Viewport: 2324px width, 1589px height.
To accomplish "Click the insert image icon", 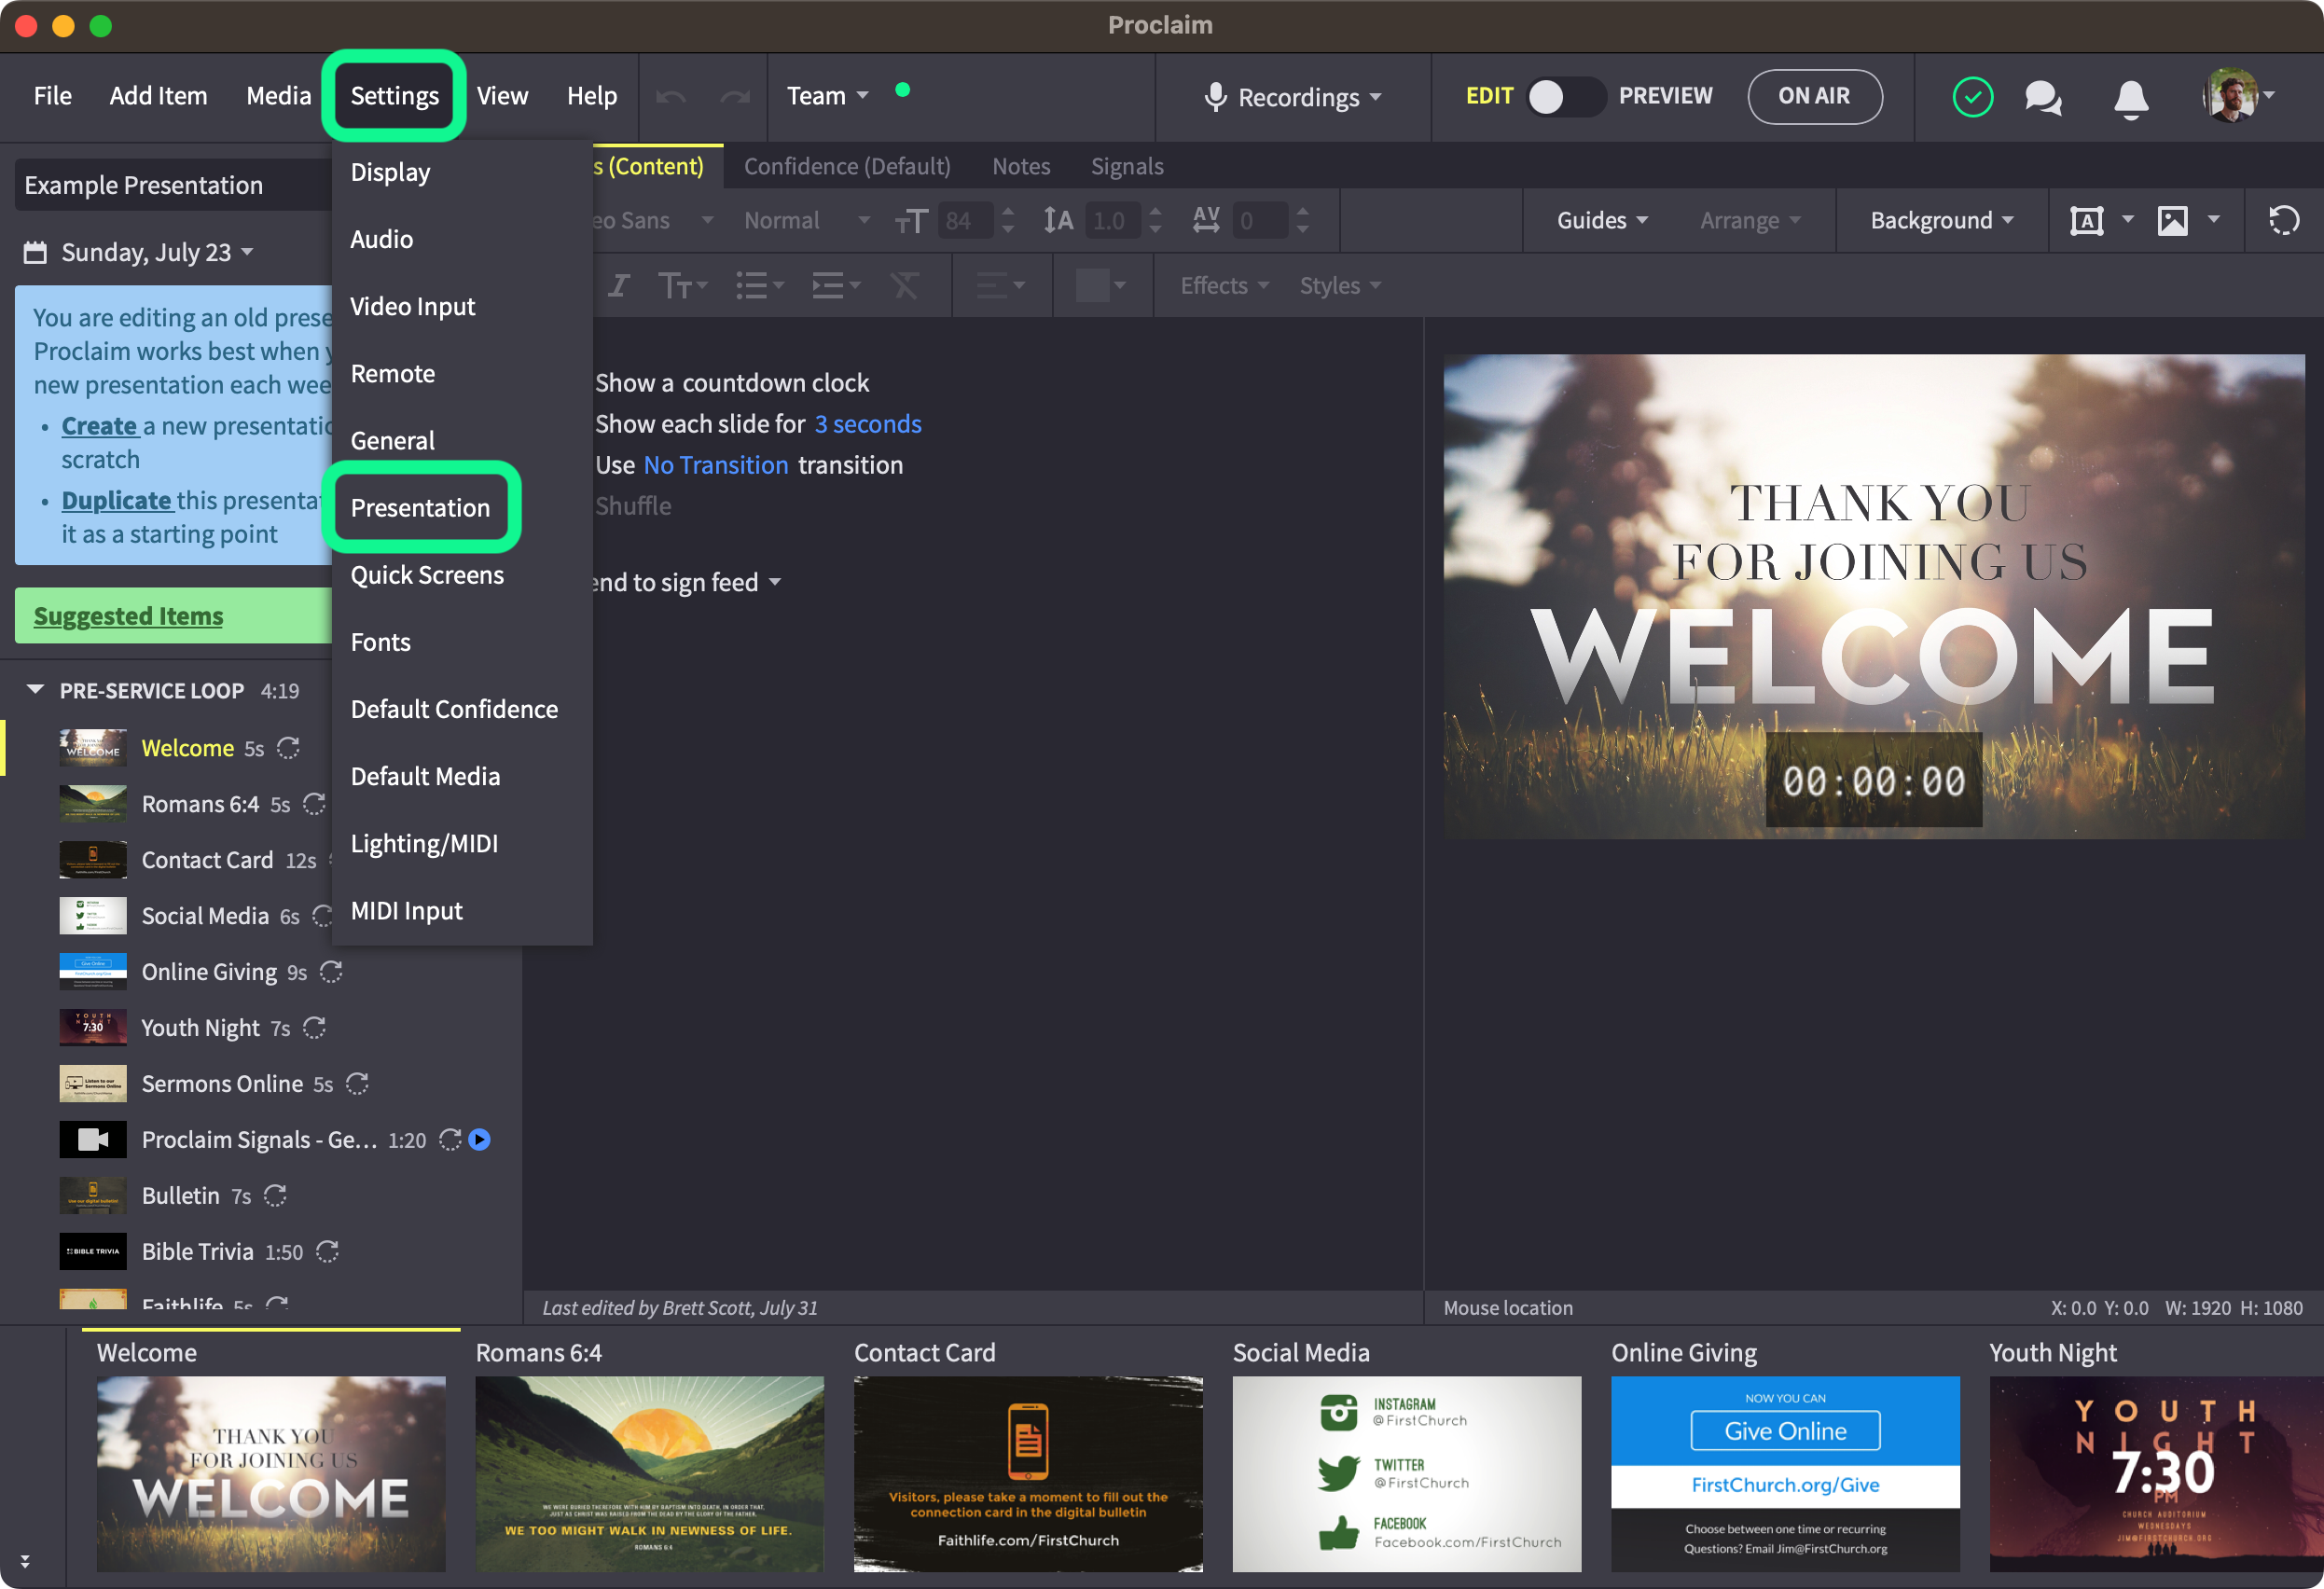I will coord(2172,220).
